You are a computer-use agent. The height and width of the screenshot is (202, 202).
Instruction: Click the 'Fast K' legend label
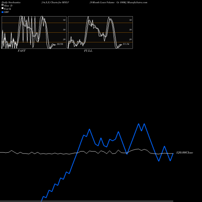(x=8, y=9)
